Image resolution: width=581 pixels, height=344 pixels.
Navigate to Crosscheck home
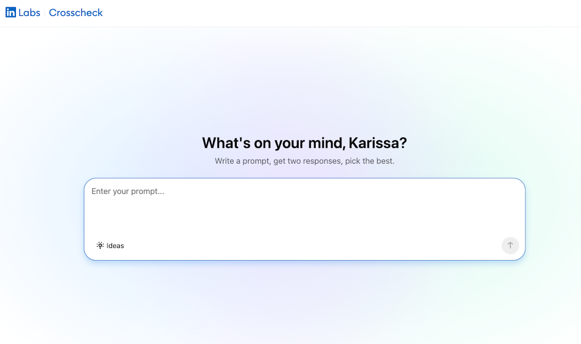(76, 13)
